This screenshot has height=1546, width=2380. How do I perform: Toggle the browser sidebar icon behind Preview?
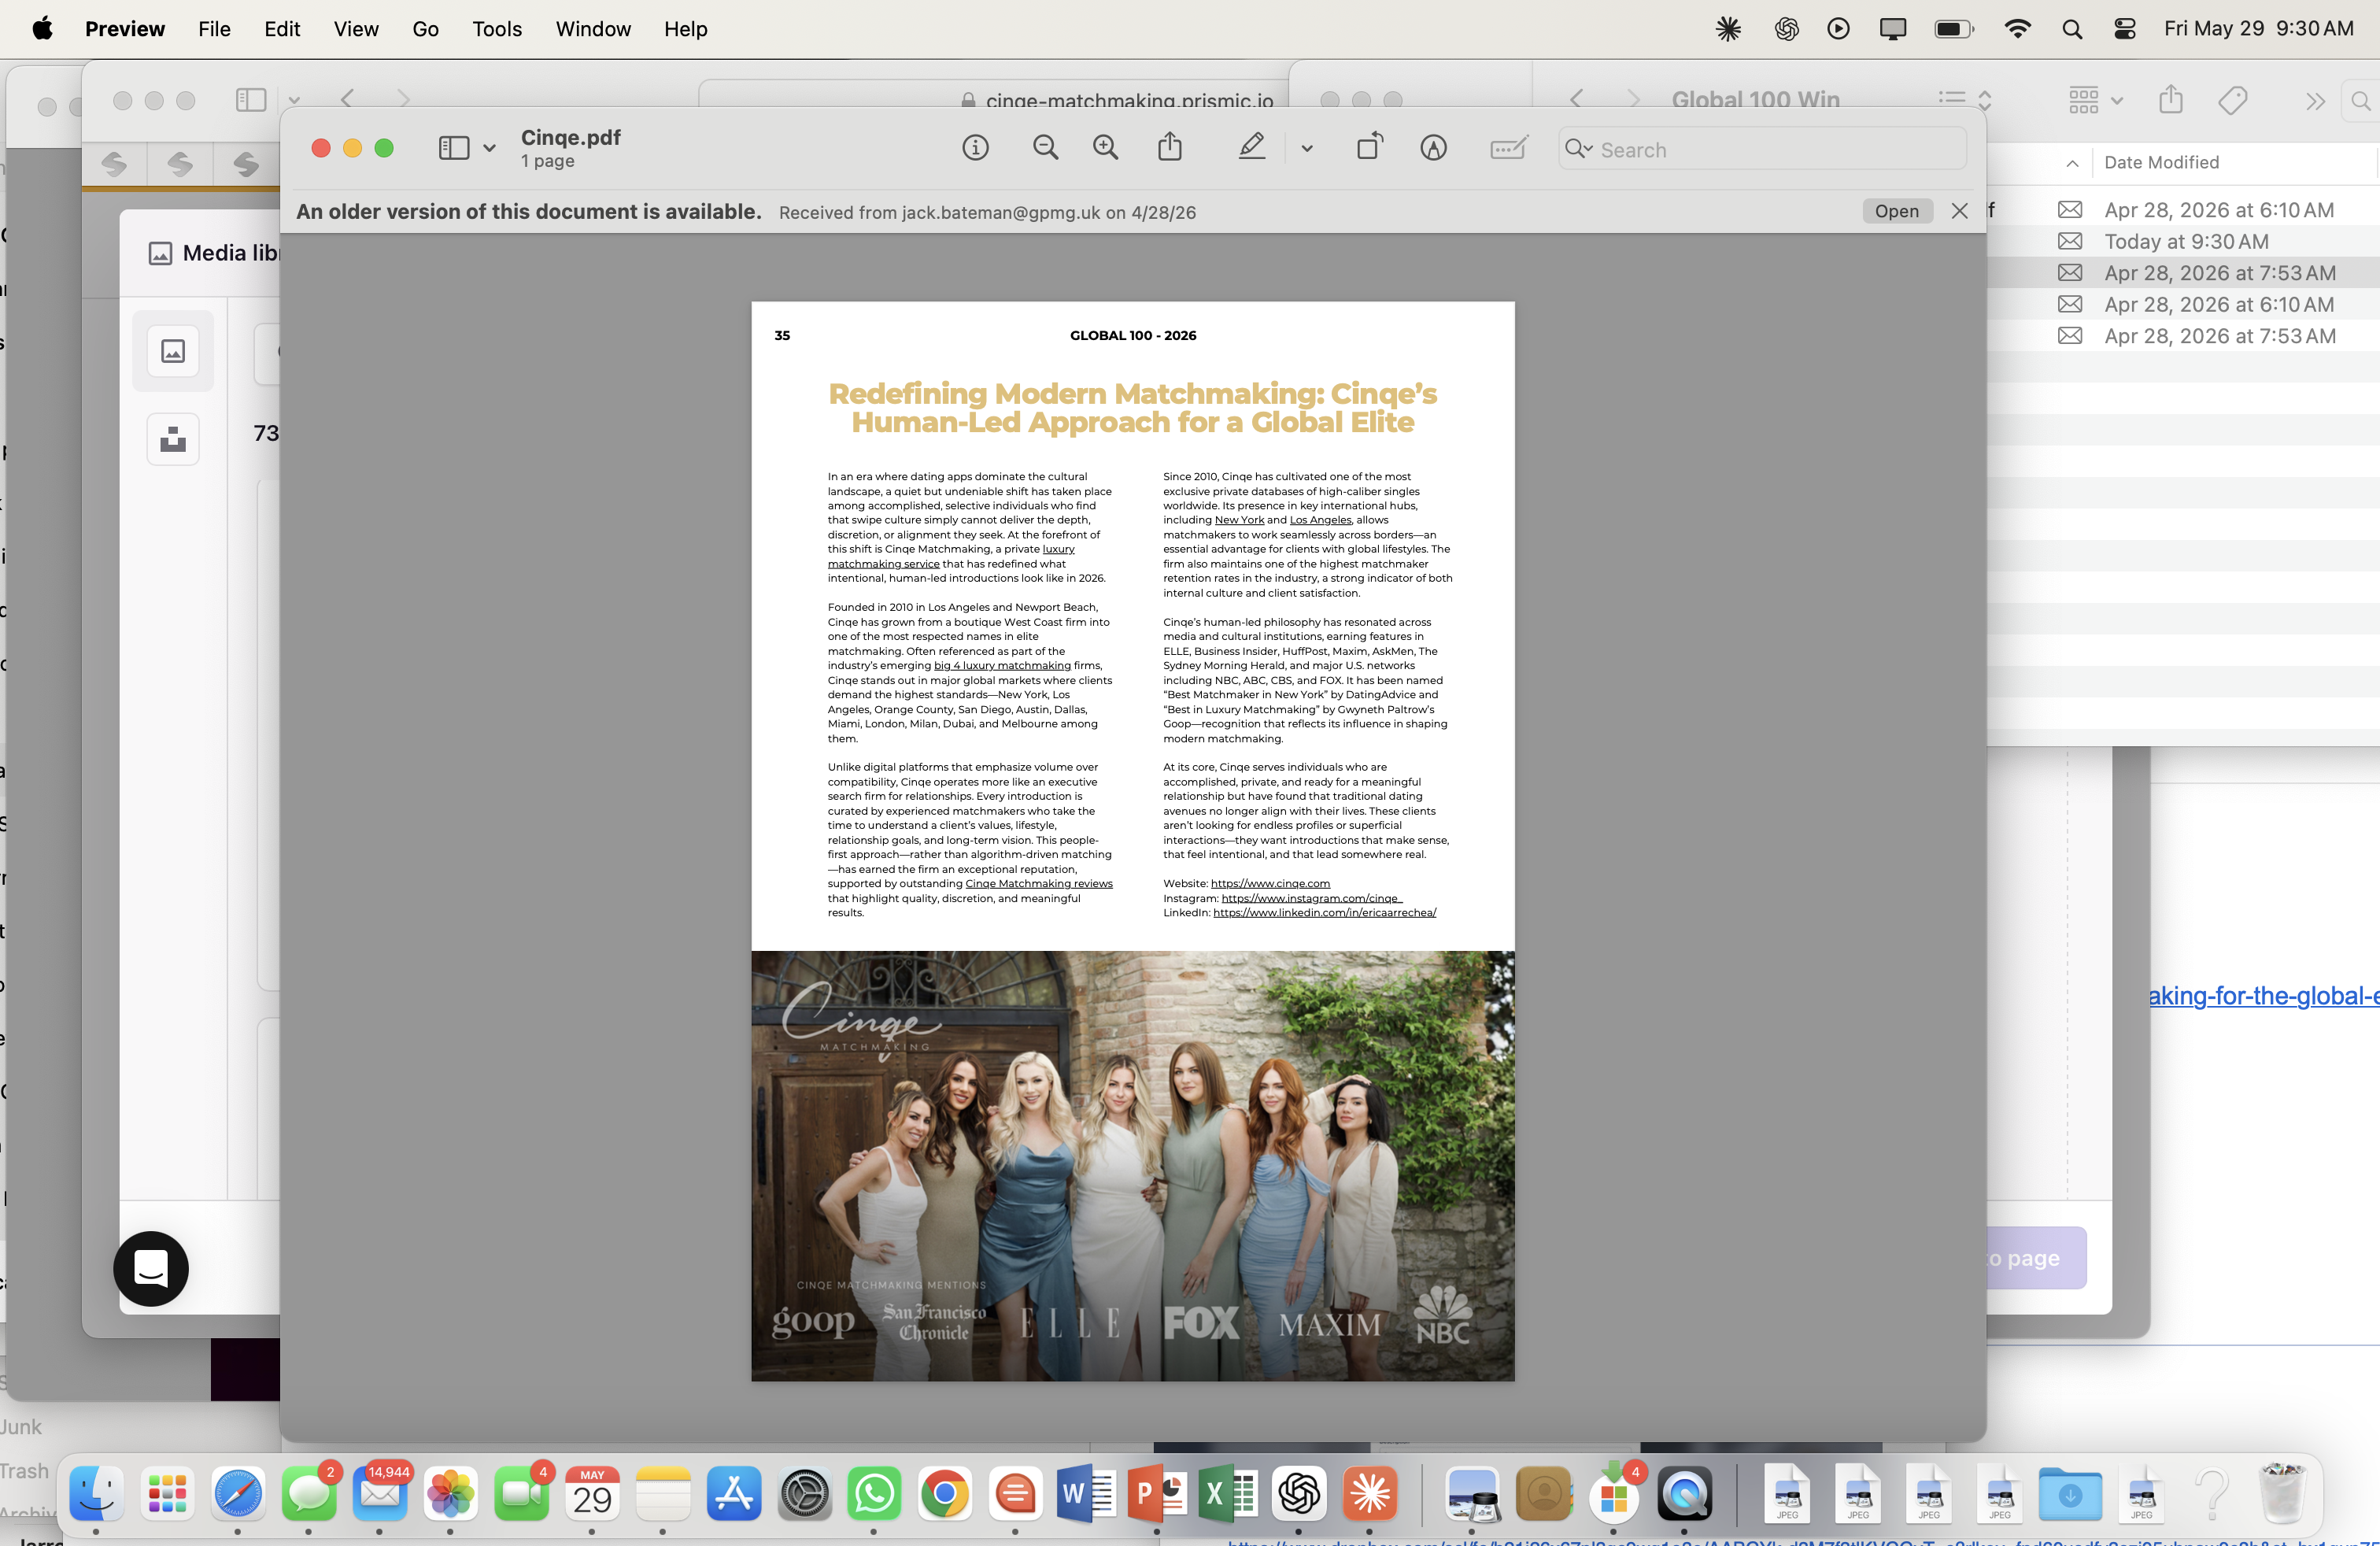click(251, 100)
